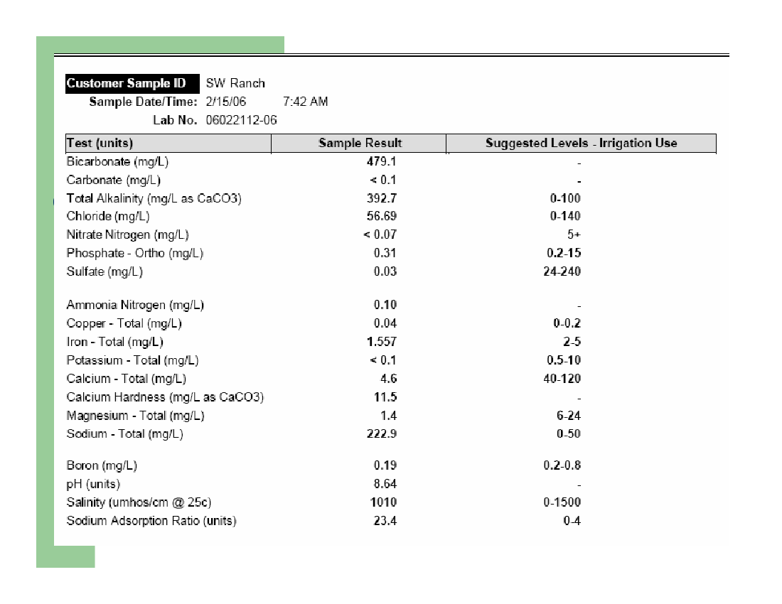Click the magnesium result 1.4

tap(388, 416)
